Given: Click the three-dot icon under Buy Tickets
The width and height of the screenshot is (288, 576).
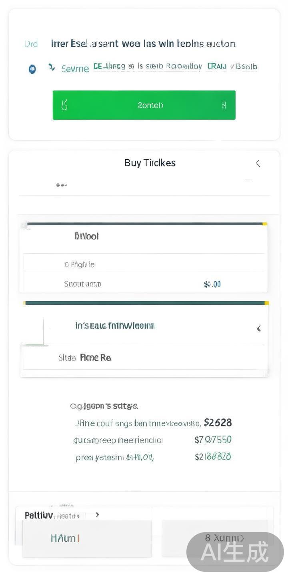Looking at the screenshot, I should [x=61, y=185].
